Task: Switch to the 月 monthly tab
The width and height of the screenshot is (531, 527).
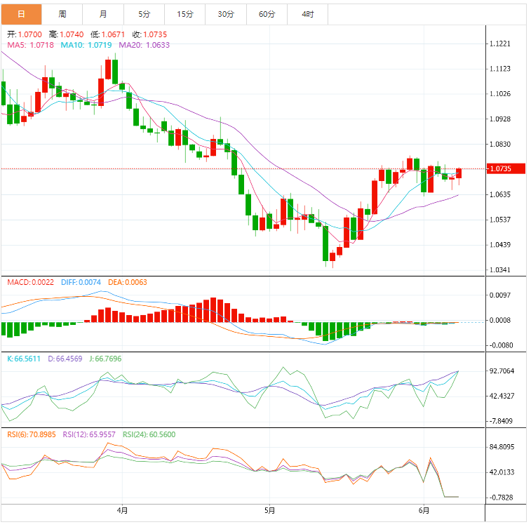Action: click(103, 14)
